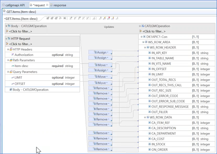Click the icon beside bottom Body - CATLGMOperation row
Viewport: 217px width, 154px height.
11,90
